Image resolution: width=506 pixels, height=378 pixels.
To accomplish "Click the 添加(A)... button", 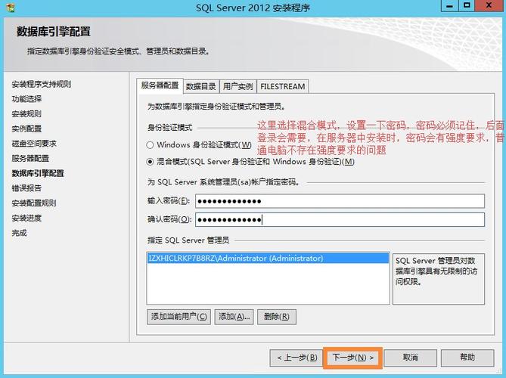I will coord(234,317).
